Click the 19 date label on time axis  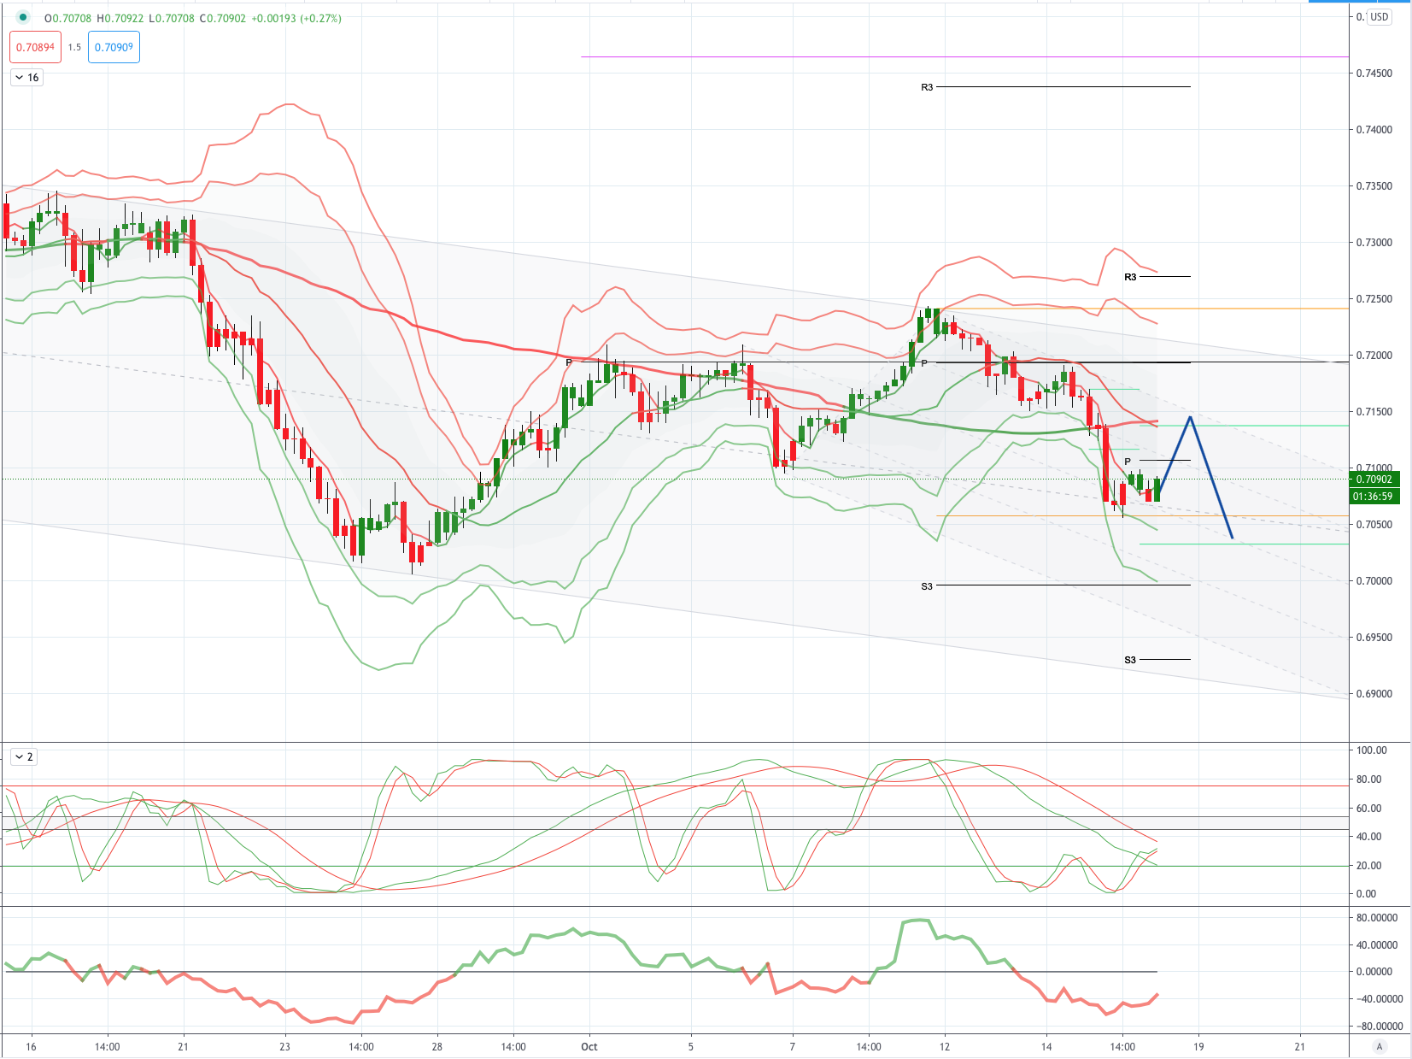[1198, 1047]
